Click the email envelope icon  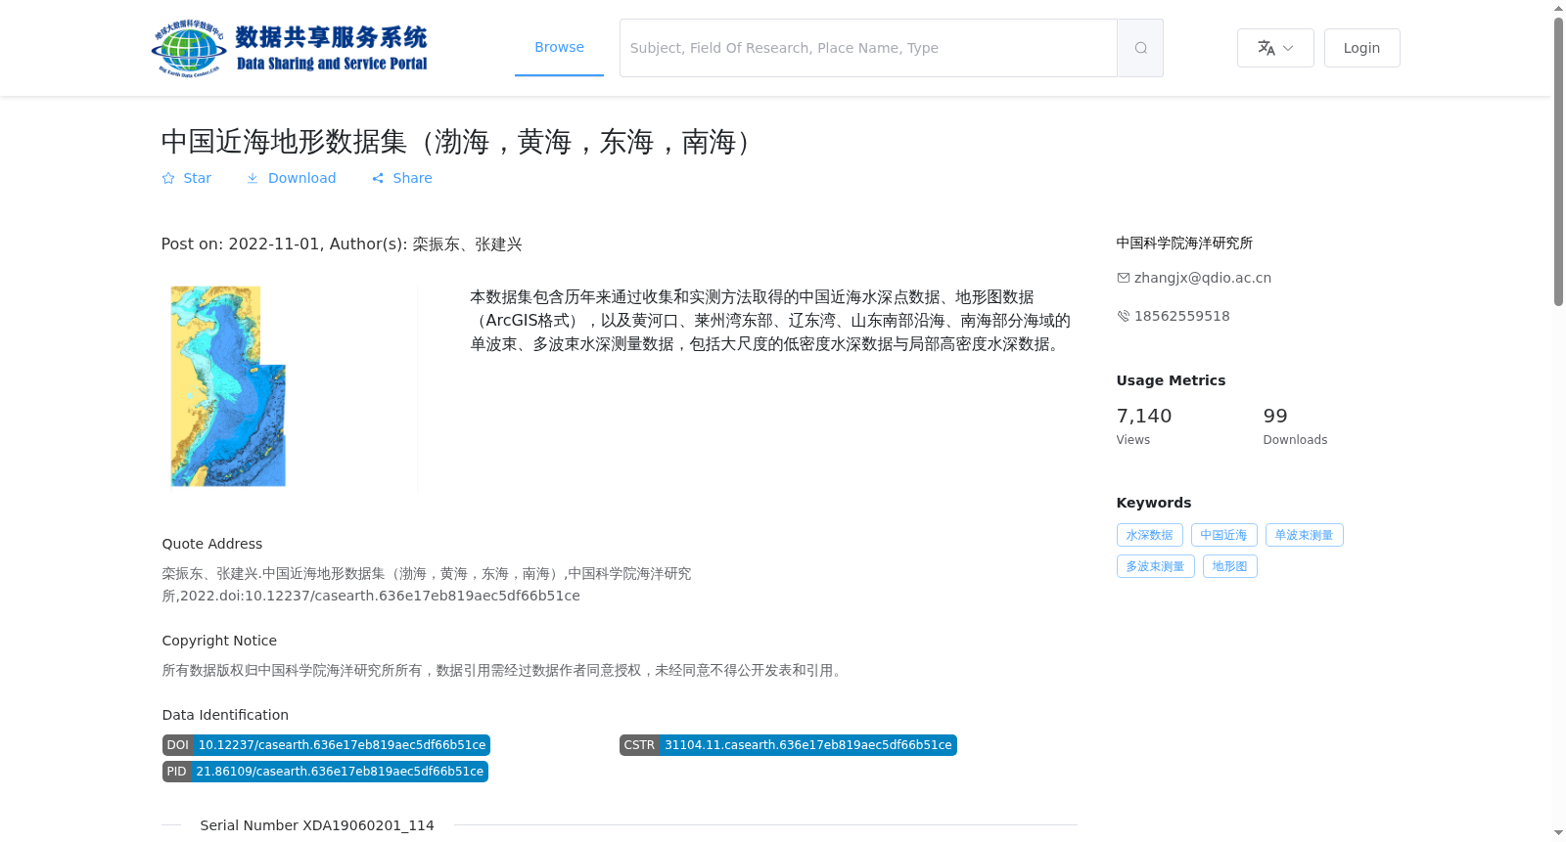tap(1124, 278)
